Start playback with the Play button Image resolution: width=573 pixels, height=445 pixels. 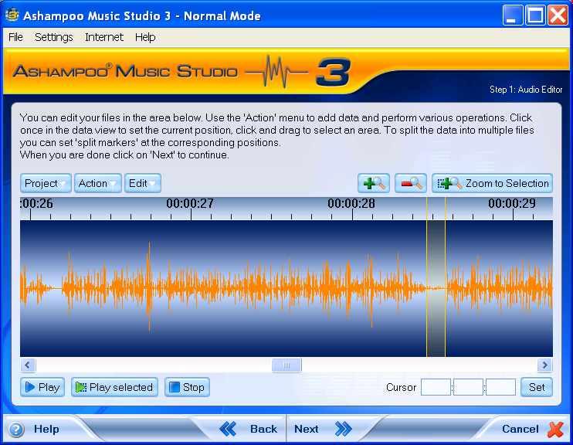42,387
